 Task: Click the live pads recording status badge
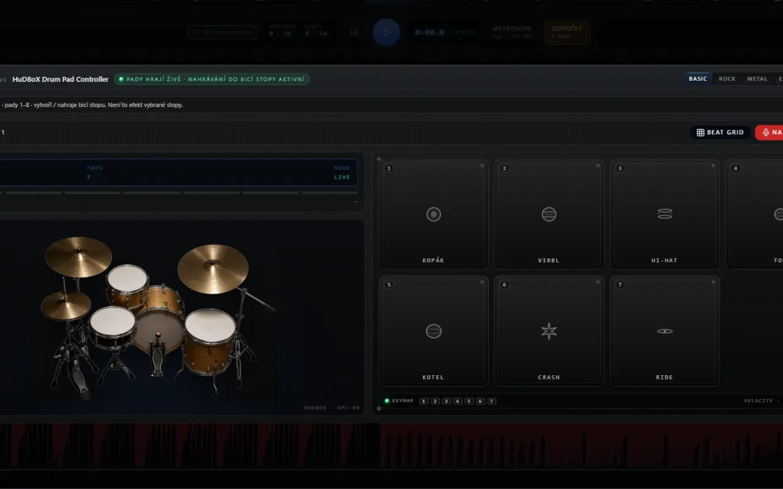[x=212, y=79]
